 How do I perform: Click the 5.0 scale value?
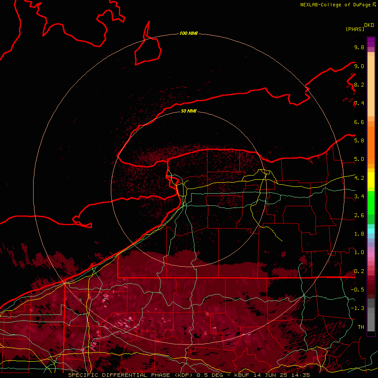pos(359,159)
